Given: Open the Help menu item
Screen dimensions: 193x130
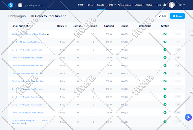Looking at the screenshot, I should click(159, 5).
